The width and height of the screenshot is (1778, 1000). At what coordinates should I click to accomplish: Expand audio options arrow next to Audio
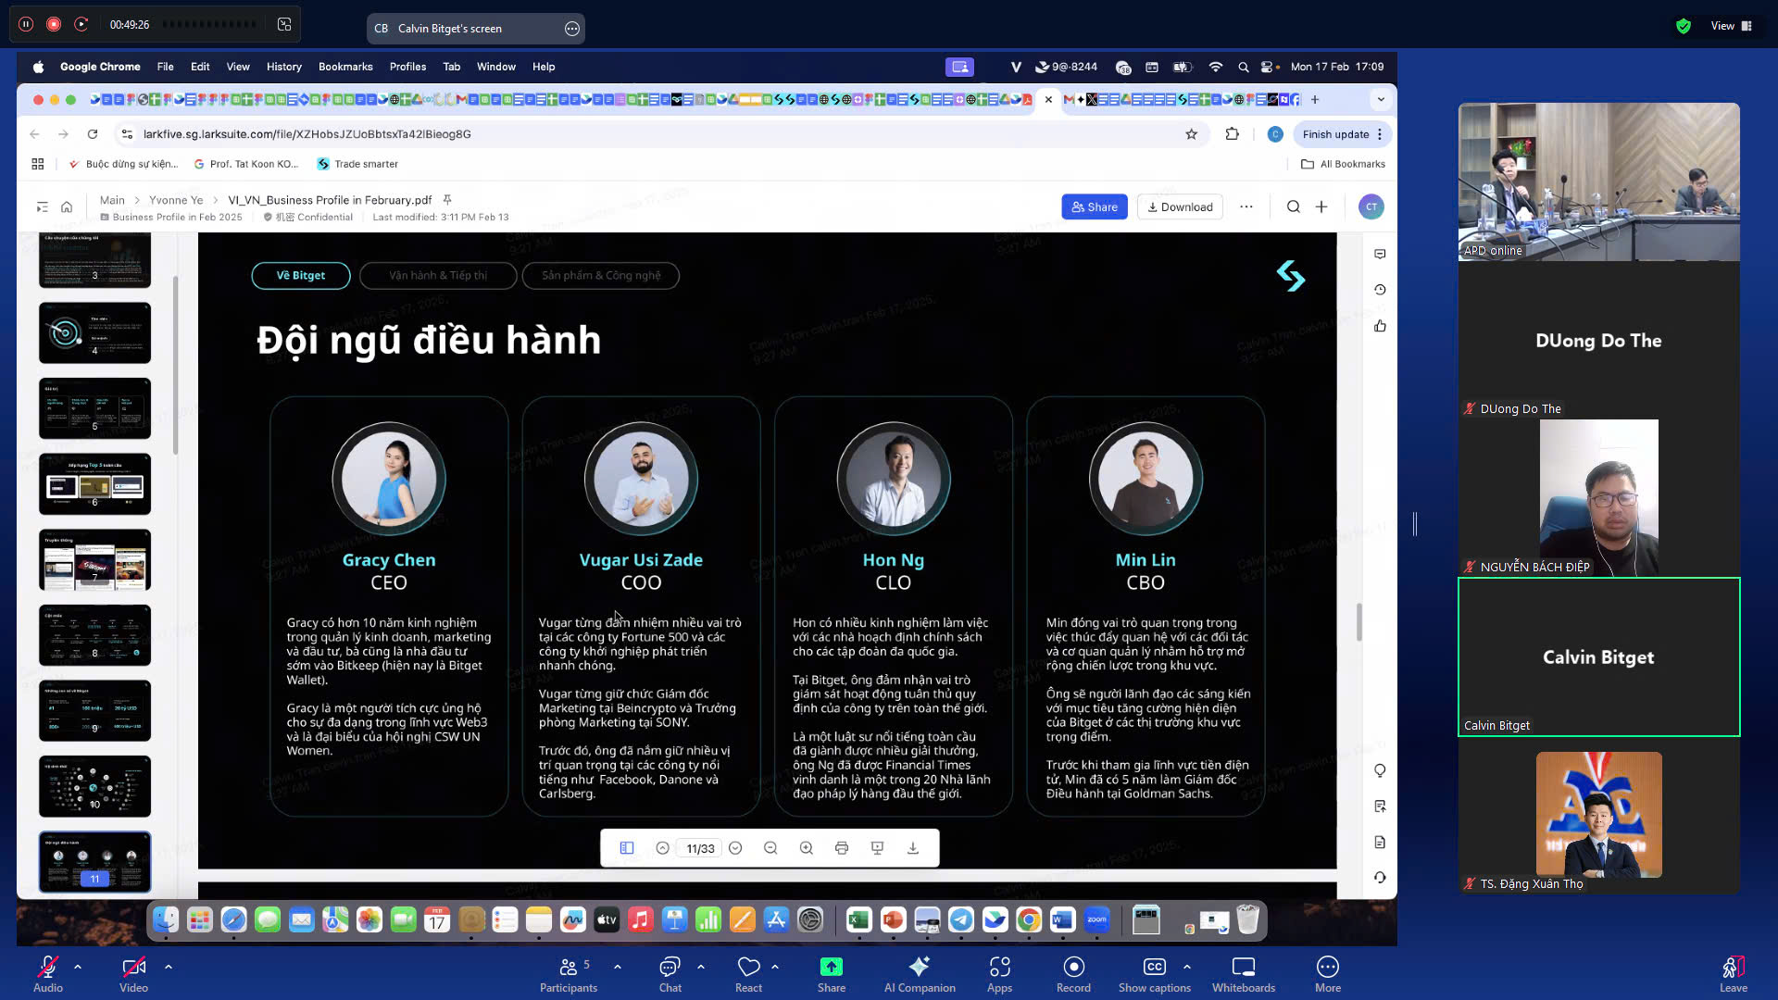pyautogui.click(x=78, y=967)
